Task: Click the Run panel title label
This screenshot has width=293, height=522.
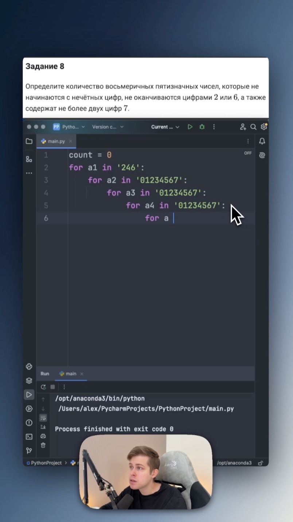Action: pos(45,374)
